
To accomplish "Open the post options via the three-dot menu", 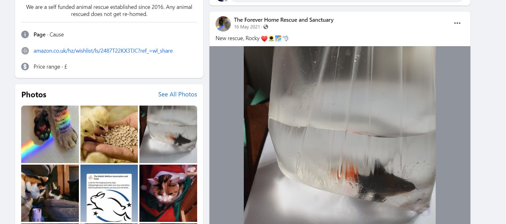I will [x=458, y=23].
